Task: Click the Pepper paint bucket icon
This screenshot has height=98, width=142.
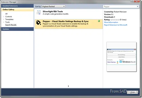Action: click(38, 23)
